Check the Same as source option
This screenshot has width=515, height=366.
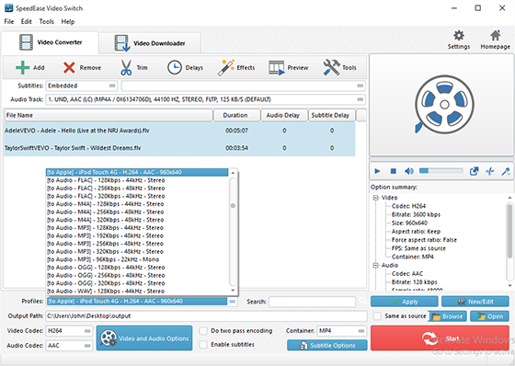pos(377,316)
